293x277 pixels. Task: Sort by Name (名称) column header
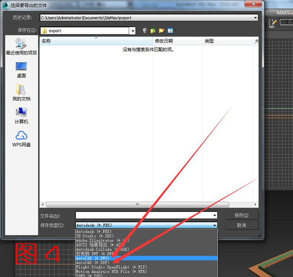[96, 41]
